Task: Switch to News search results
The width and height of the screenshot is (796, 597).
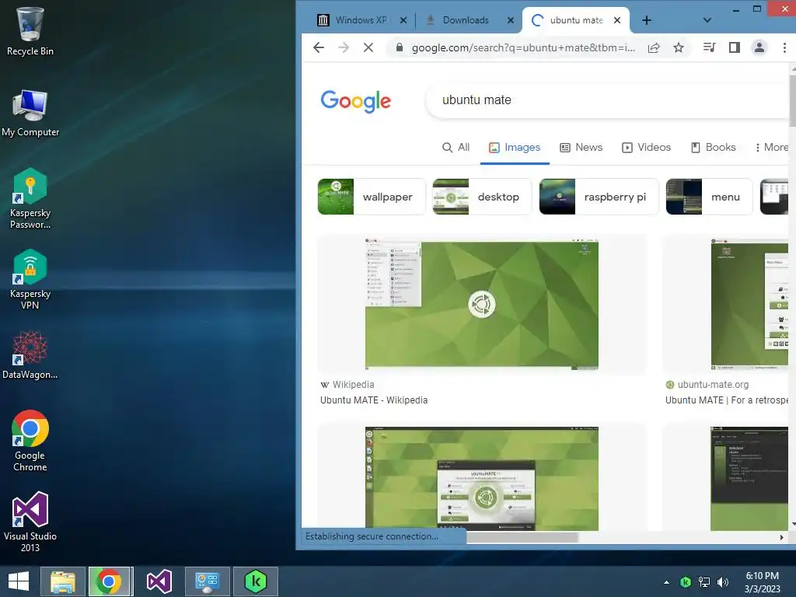Action: click(581, 147)
